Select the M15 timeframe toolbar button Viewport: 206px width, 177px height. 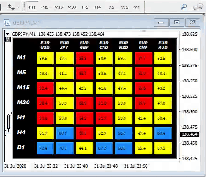coord(59,7)
